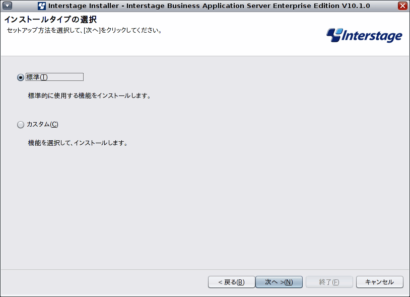
Task: Click the 次へ >(N) button
Action: click(279, 282)
